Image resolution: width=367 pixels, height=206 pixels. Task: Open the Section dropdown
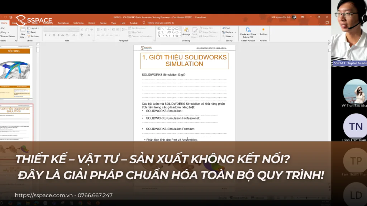point(33,36)
